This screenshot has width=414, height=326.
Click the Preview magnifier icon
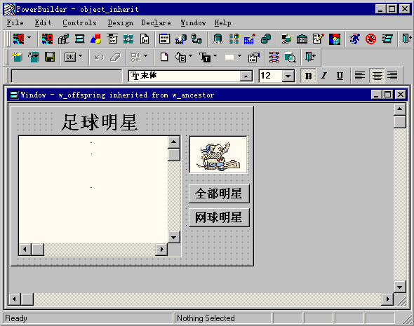point(291,57)
